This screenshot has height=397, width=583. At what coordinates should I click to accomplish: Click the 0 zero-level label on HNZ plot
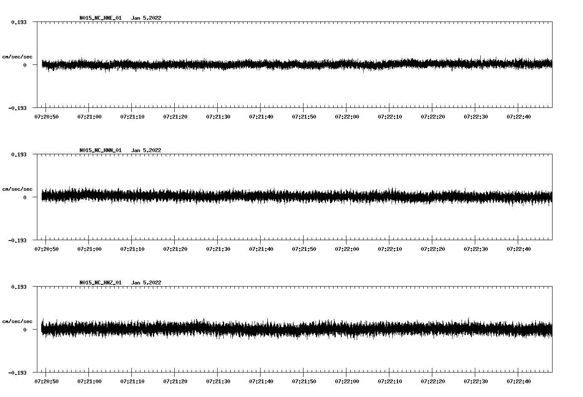[25, 330]
